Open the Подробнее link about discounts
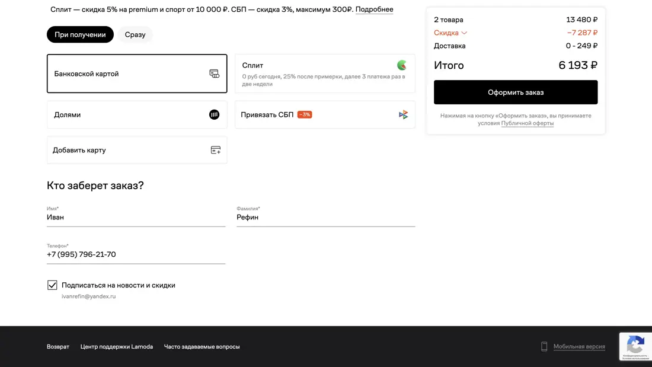This screenshot has width=652, height=367. 374,9
